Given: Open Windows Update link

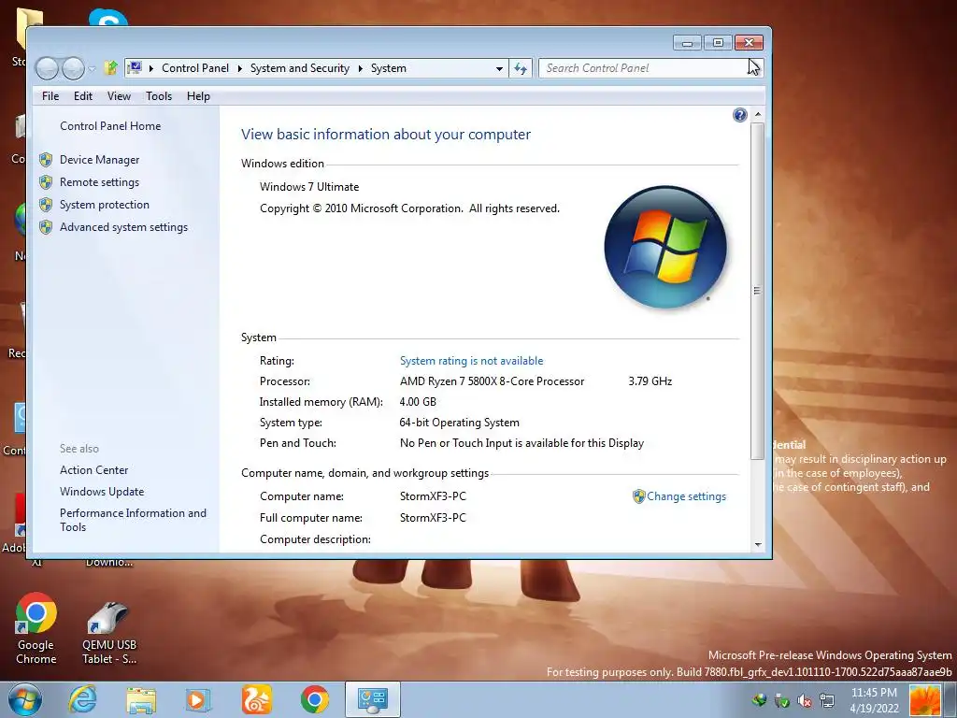Looking at the screenshot, I should pyautogui.click(x=102, y=492).
